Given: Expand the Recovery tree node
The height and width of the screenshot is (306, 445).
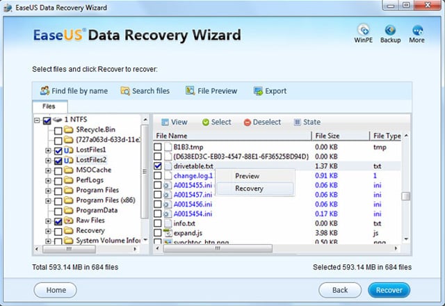Looking at the screenshot, I should click(x=48, y=232).
